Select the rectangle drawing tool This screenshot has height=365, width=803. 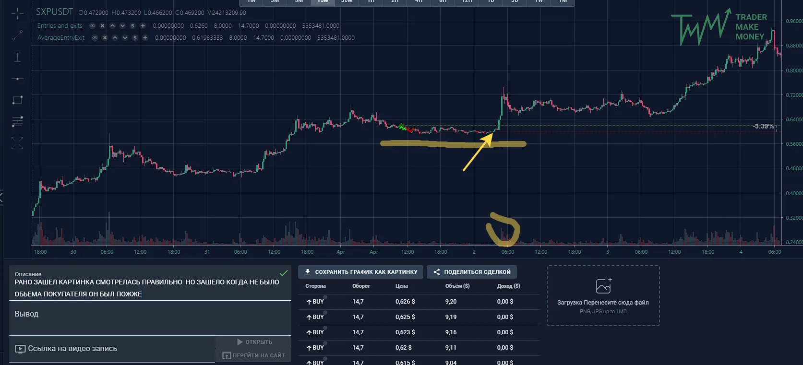[17, 100]
